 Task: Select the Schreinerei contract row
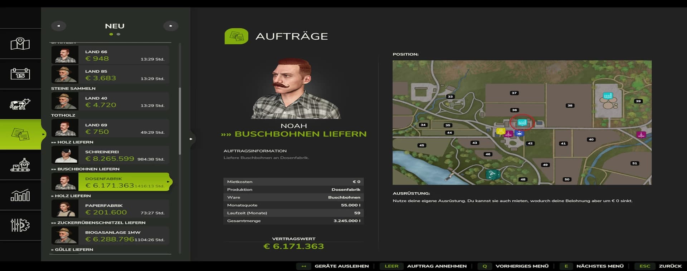(110, 155)
